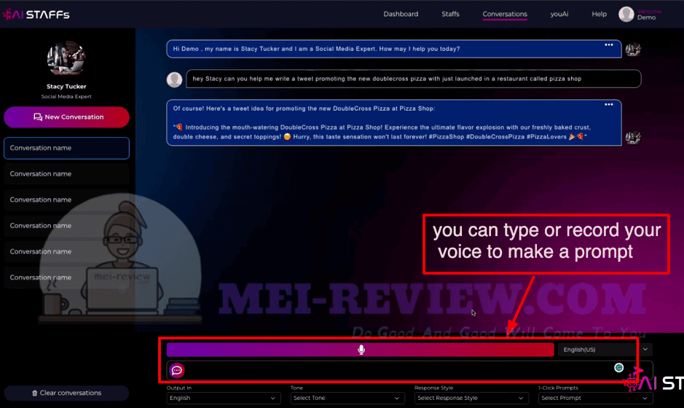Open the Select Response Style dropdown
This screenshot has height=408, width=684.
pos(471,398)
